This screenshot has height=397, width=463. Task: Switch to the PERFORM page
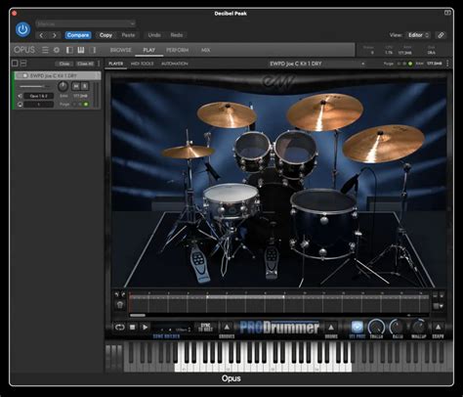tap(177, 50)
